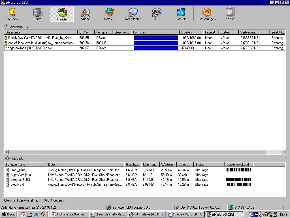Click file icon of den.of.lions download
The height and width of the screenshot is (218, 290).
pyautogui.click(x=6, y=43)
